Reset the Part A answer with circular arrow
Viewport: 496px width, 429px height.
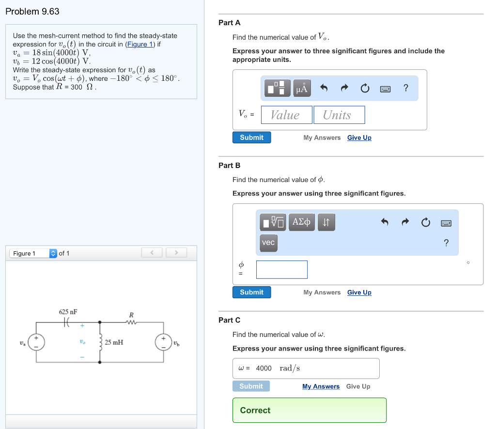[365, 88]
